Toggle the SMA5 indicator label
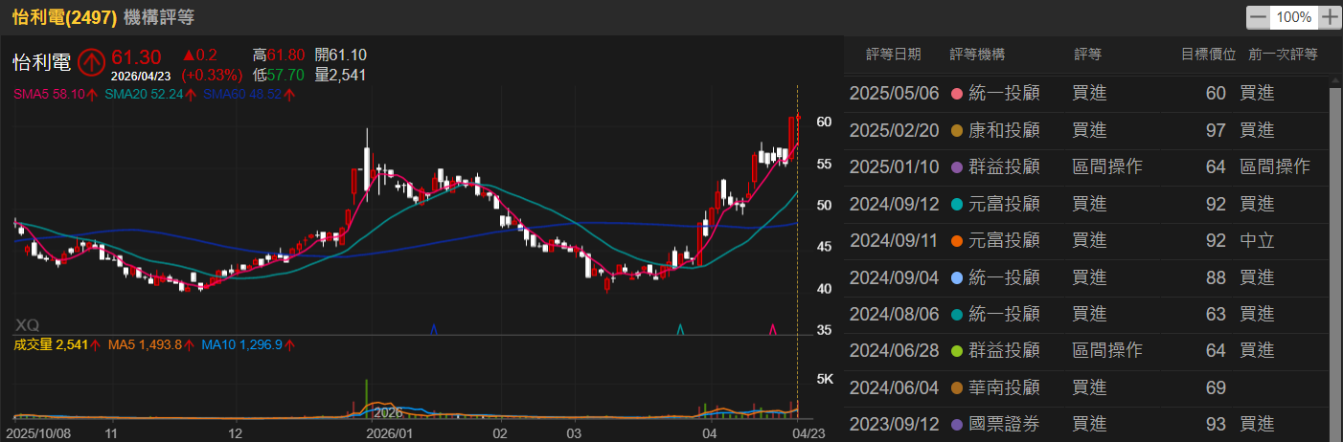 pyautogui.click(x=56, y=94)
